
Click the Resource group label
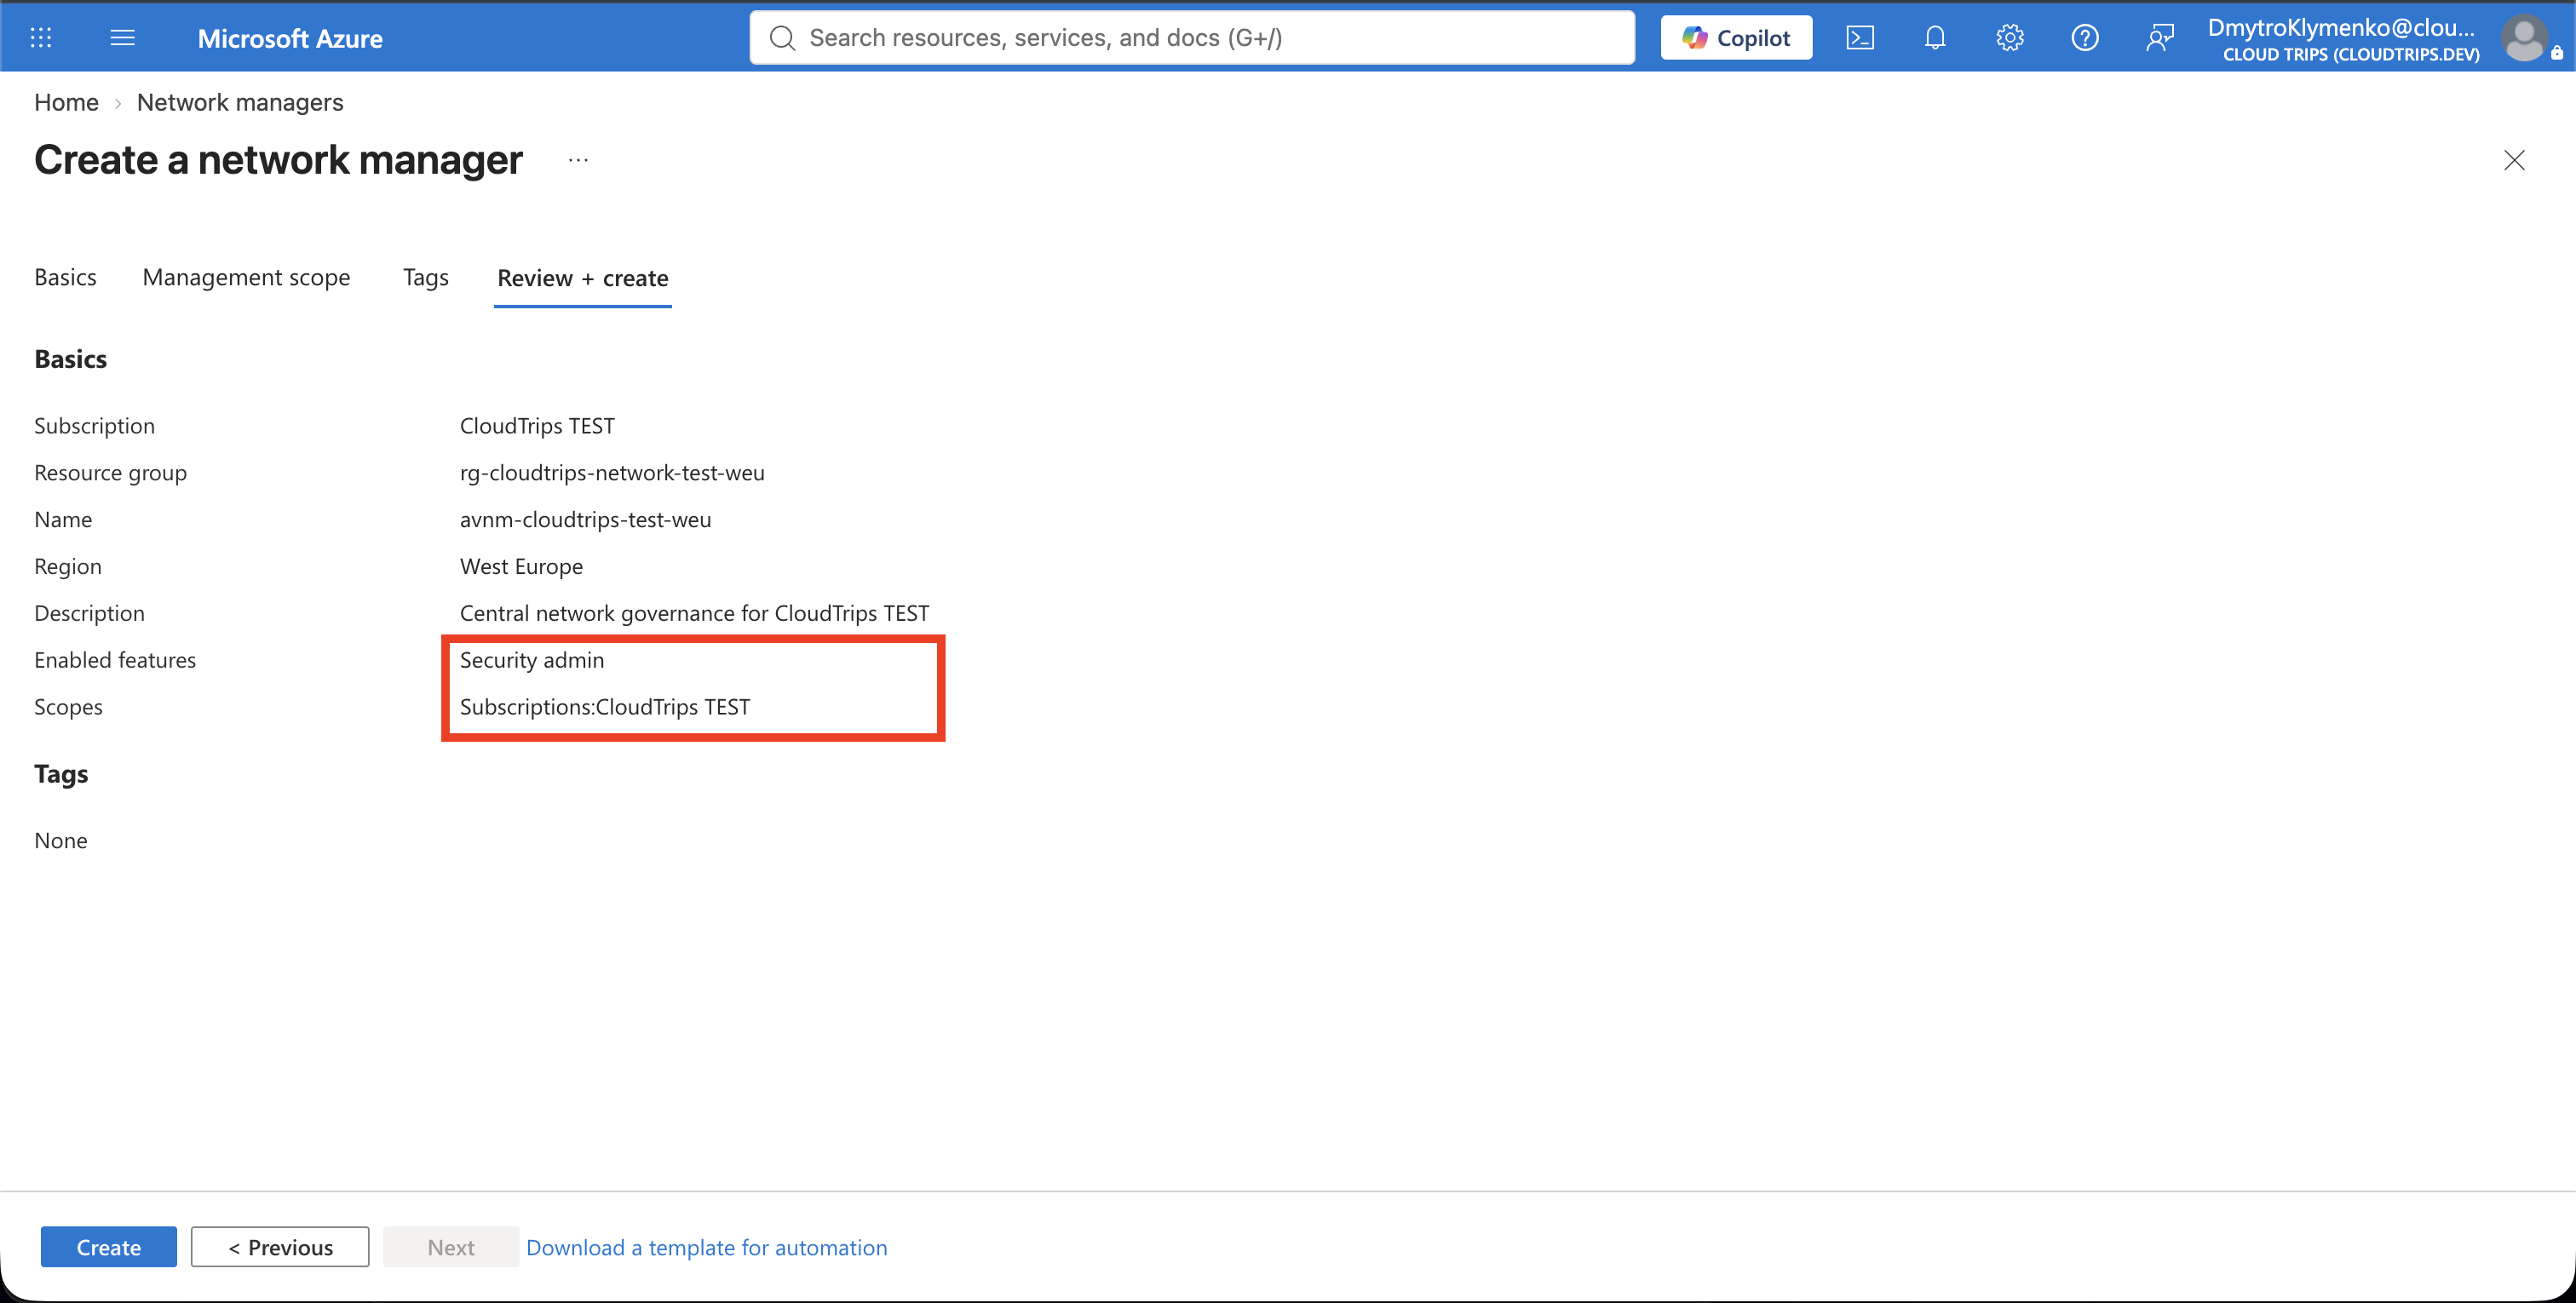[110, 473]
